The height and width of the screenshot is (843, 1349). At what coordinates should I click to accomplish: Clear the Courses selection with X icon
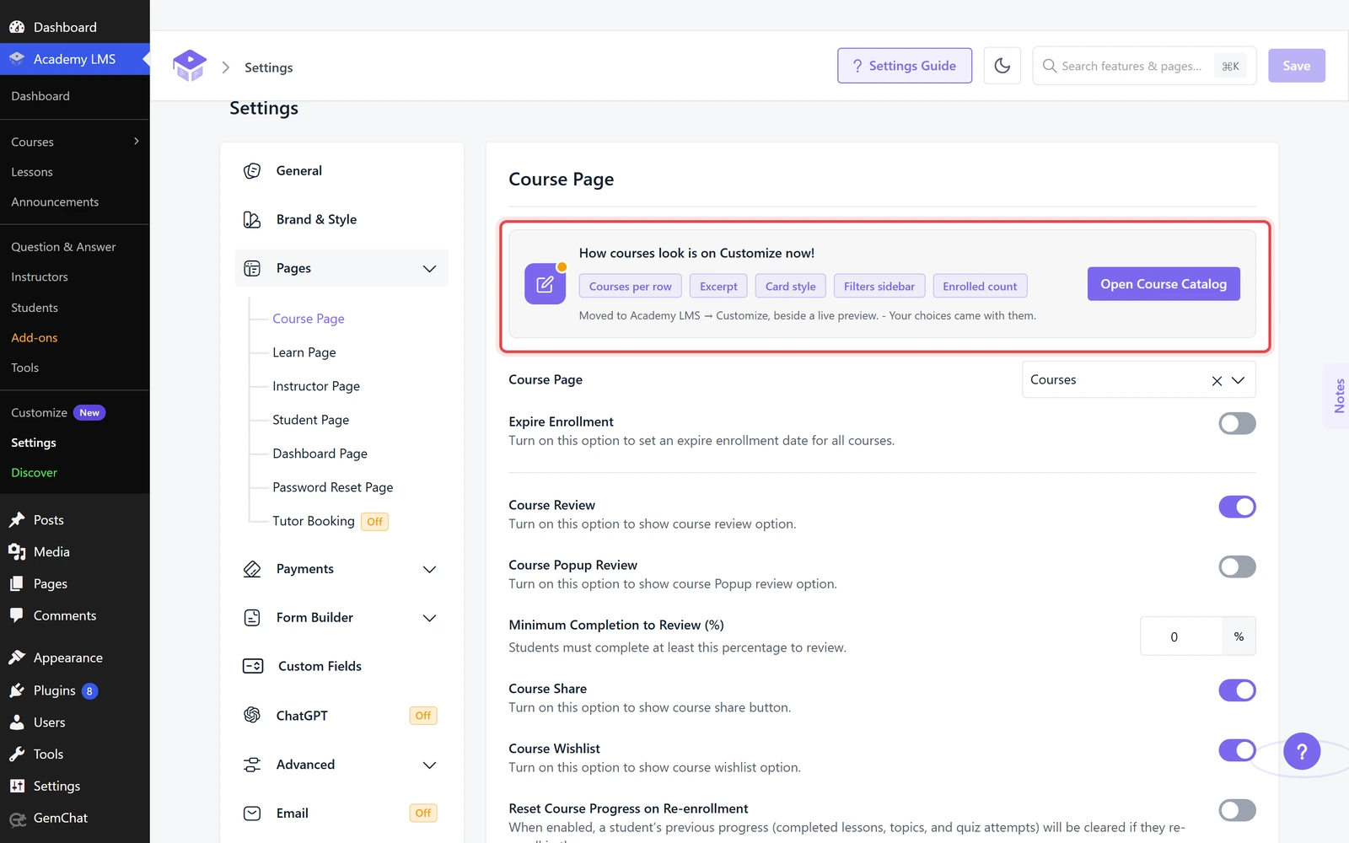1217,381
